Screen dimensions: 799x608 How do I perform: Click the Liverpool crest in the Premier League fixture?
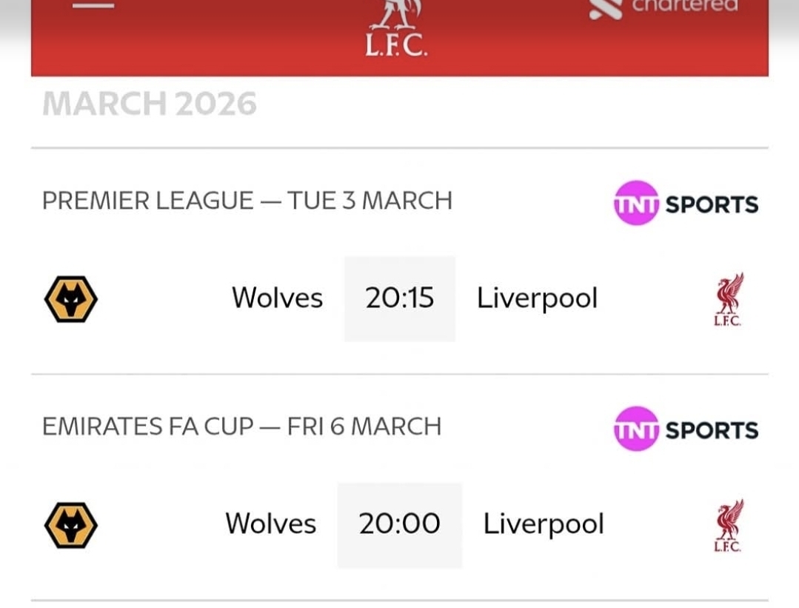(x=728, y=299)
